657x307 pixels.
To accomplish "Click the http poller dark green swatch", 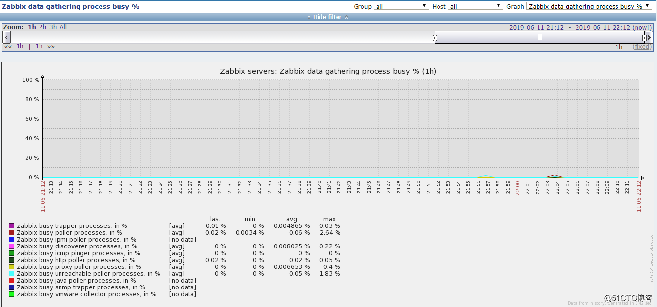I will tap(11, 260).
